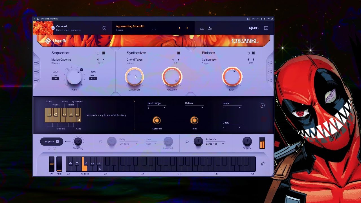Set Sync to KEY
Screen dimensions: 361x203
tap(93, 78)
